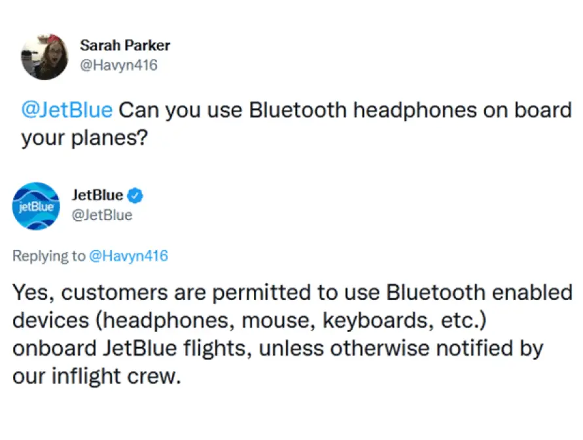Click the bold JetBlue account name
The width and height of the screenshot is (583, 440).
(97, 195)
